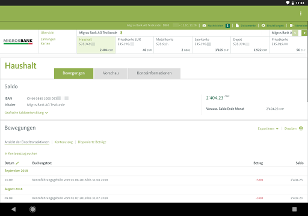Select the Privatkonto 50 CHF account card

[x=288, y=45]
